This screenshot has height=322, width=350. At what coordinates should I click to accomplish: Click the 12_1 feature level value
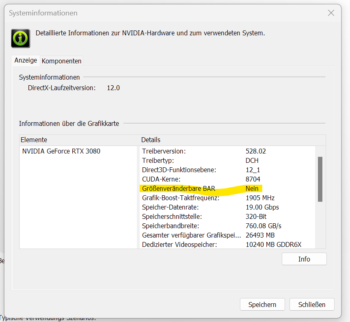pos(253,170)
